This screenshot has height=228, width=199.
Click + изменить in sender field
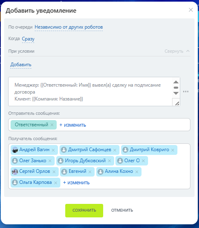click(x=73, y=125)
